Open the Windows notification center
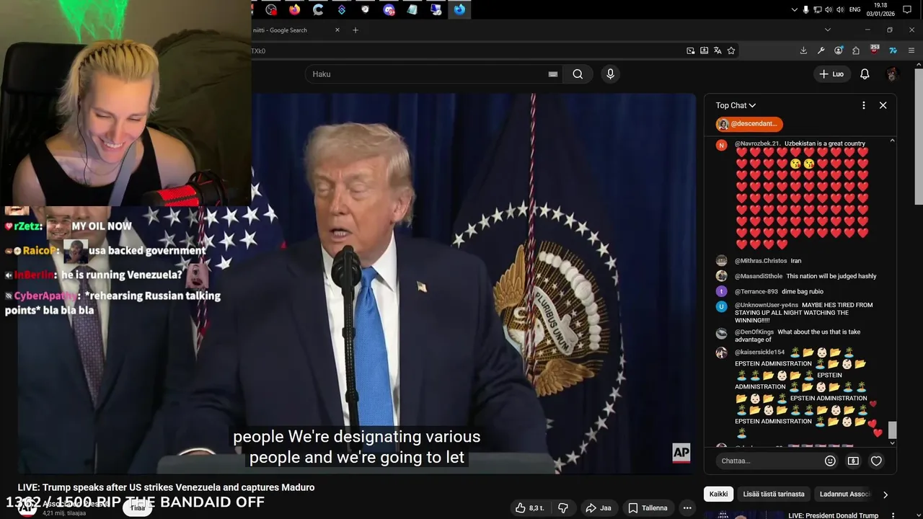This screenshot has width=923, height=519. point(907,10)
